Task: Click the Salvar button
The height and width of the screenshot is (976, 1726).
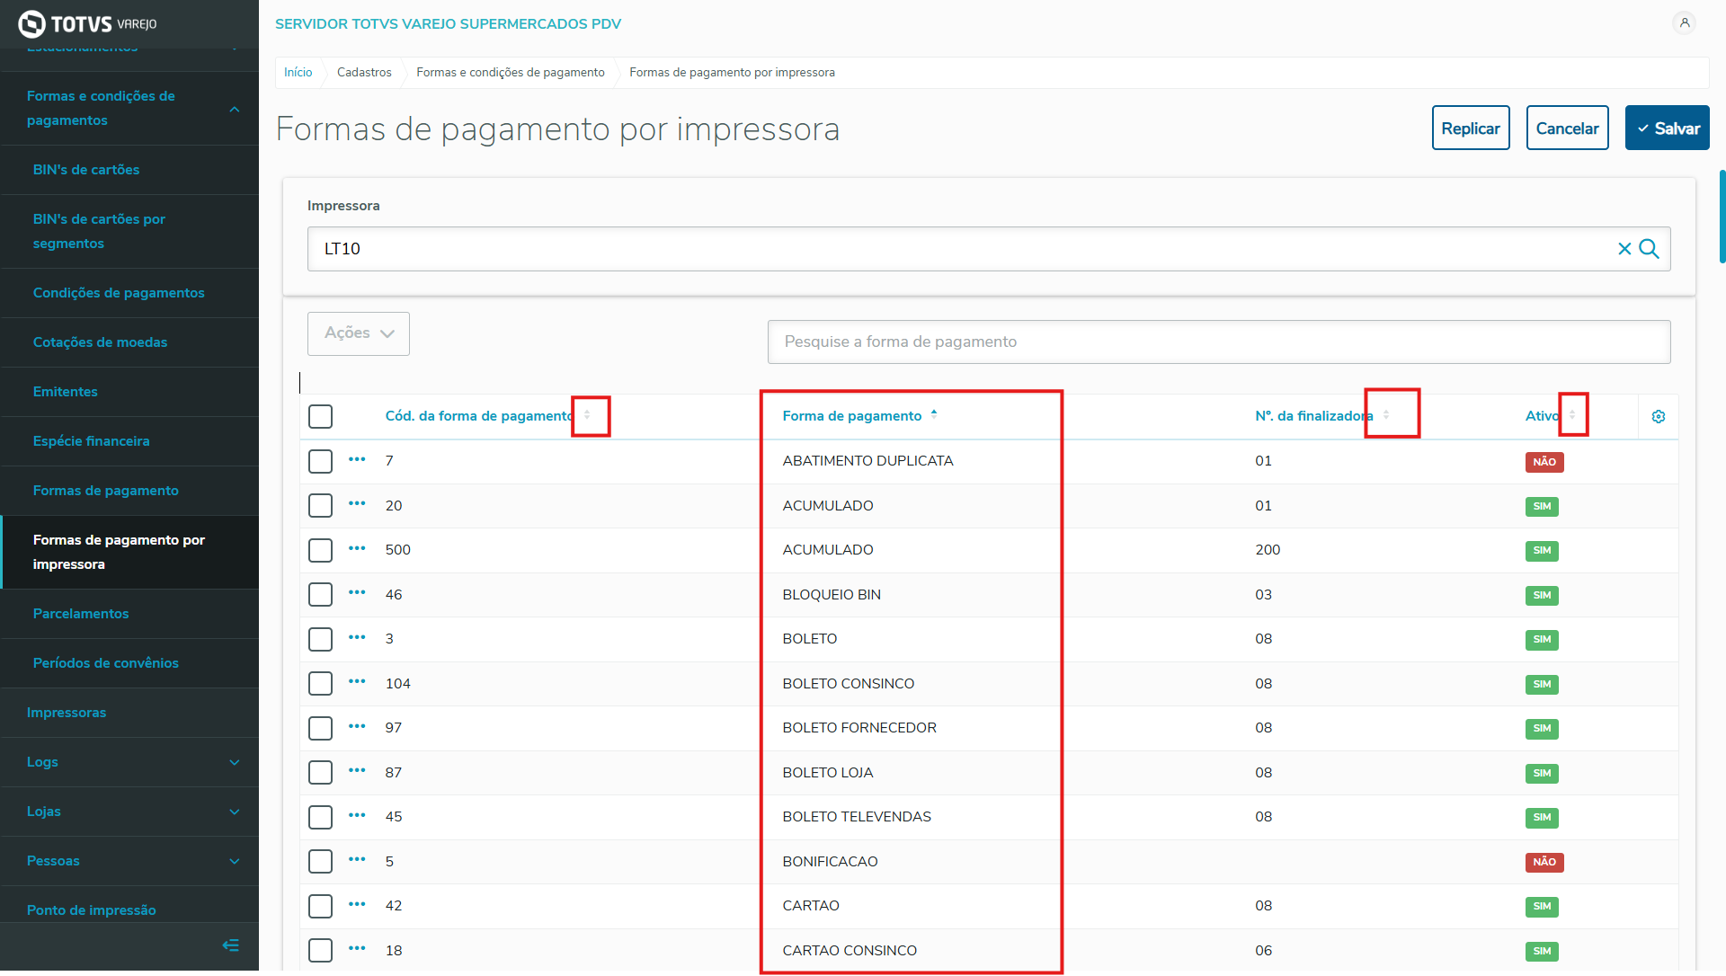Action: tap(1667, 129)
